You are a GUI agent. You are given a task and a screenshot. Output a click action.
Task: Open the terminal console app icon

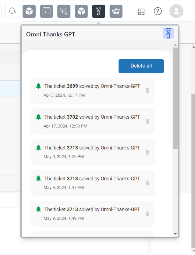pyautogui.click(x=46, y=11)
